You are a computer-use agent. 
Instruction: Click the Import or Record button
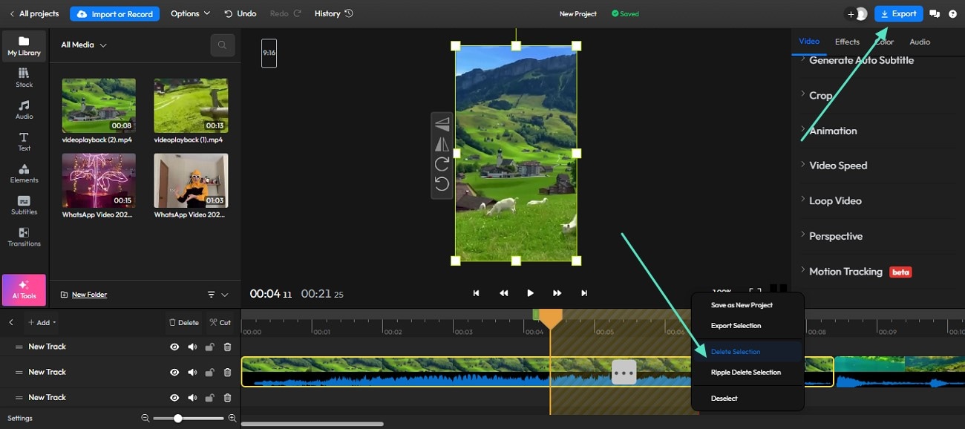[x=114, y=13]
